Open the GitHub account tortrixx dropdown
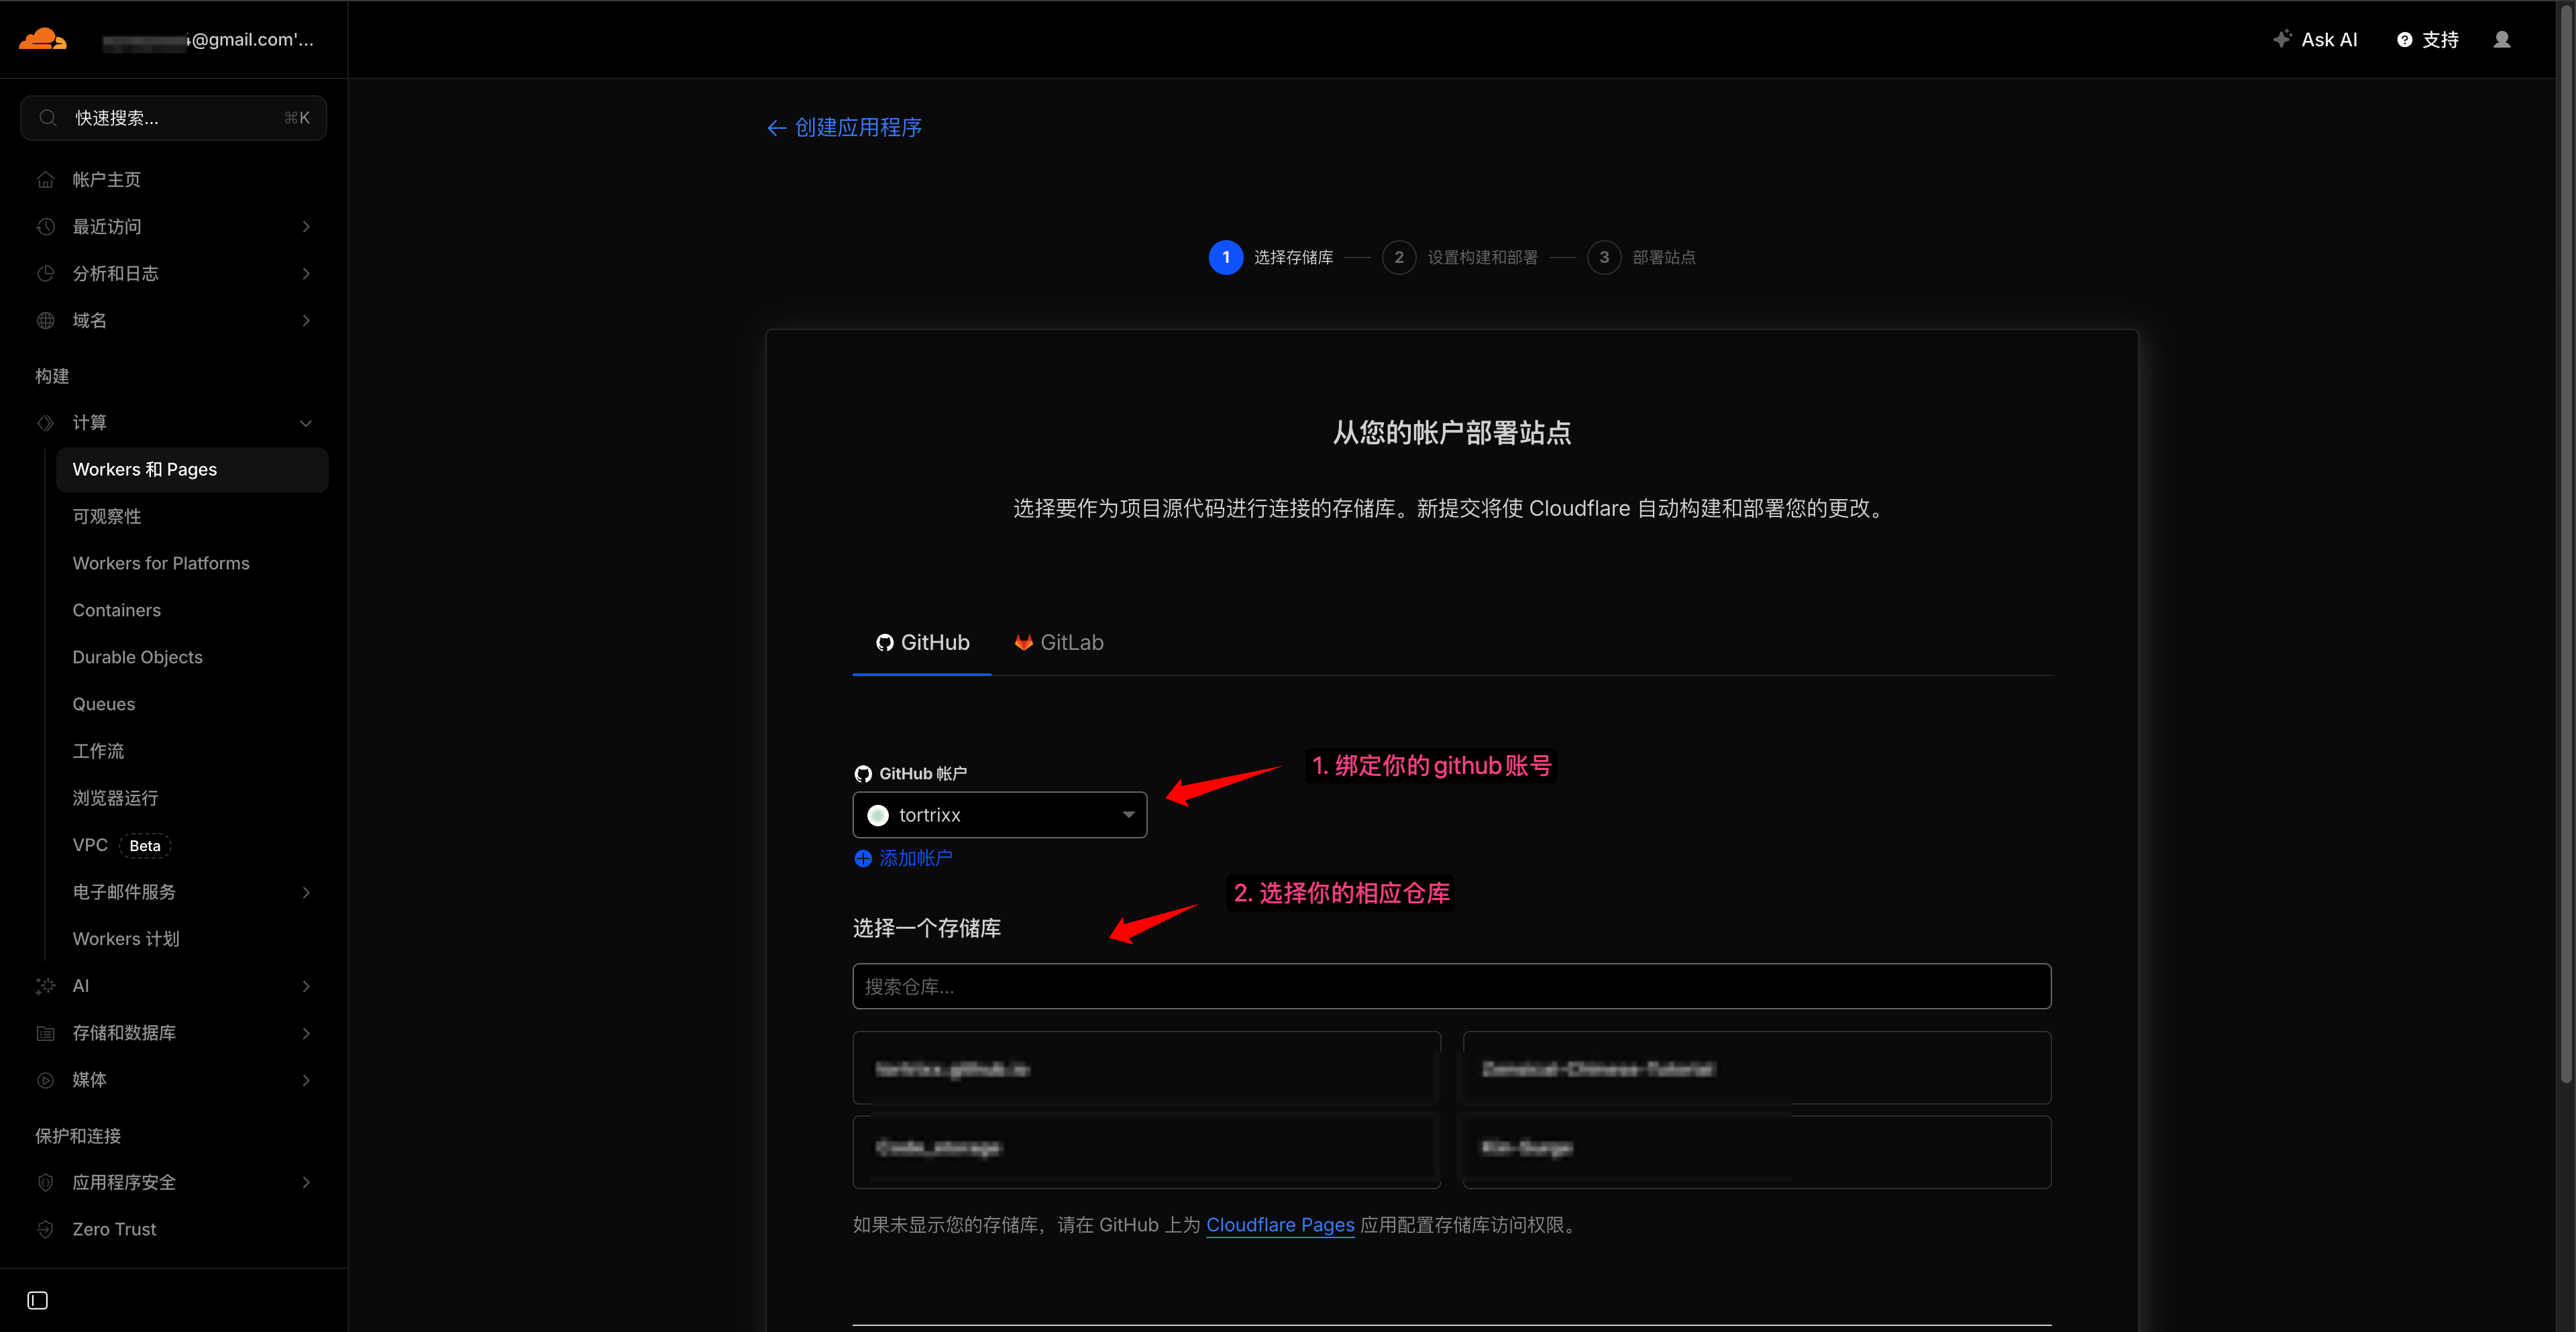This screenshot has height=1332, width=2576. [x=999, y=815]
